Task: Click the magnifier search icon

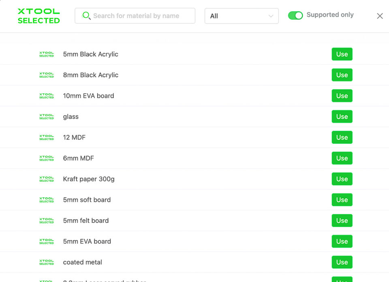Action: click(x=86, y=16)
